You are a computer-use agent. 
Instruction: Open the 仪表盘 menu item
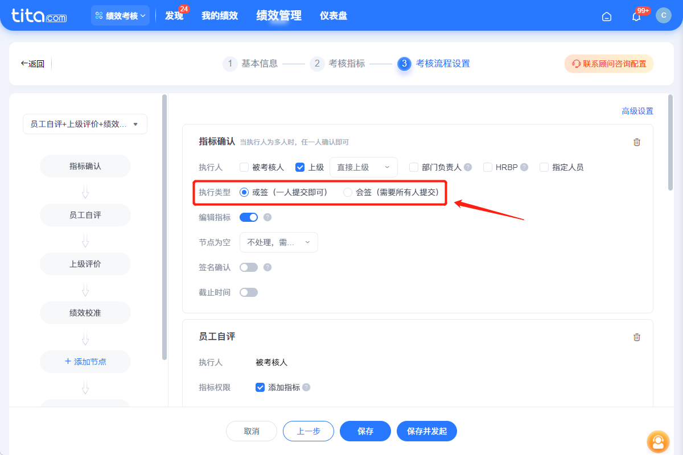(x=333, y=15)
